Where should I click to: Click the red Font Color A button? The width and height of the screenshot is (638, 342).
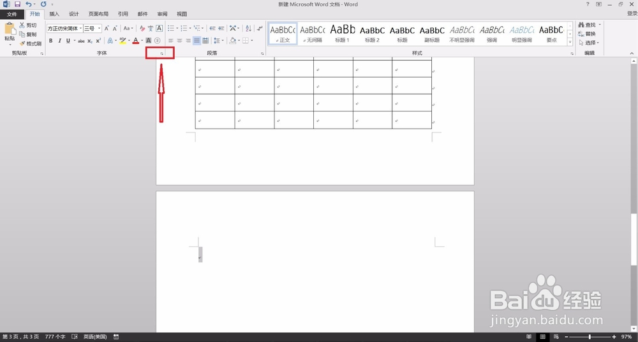135,41
